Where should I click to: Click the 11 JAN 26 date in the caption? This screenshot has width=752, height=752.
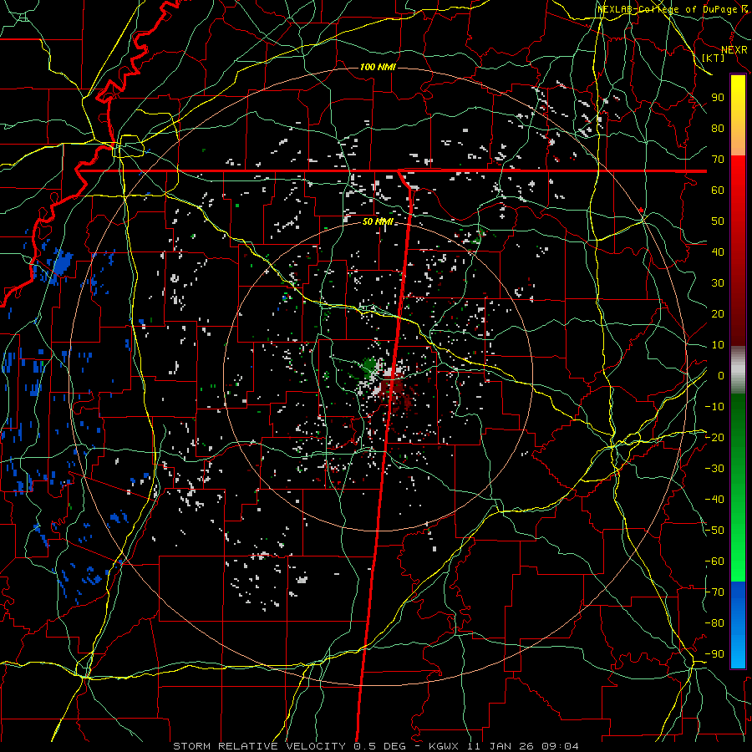tap(502, 746)
